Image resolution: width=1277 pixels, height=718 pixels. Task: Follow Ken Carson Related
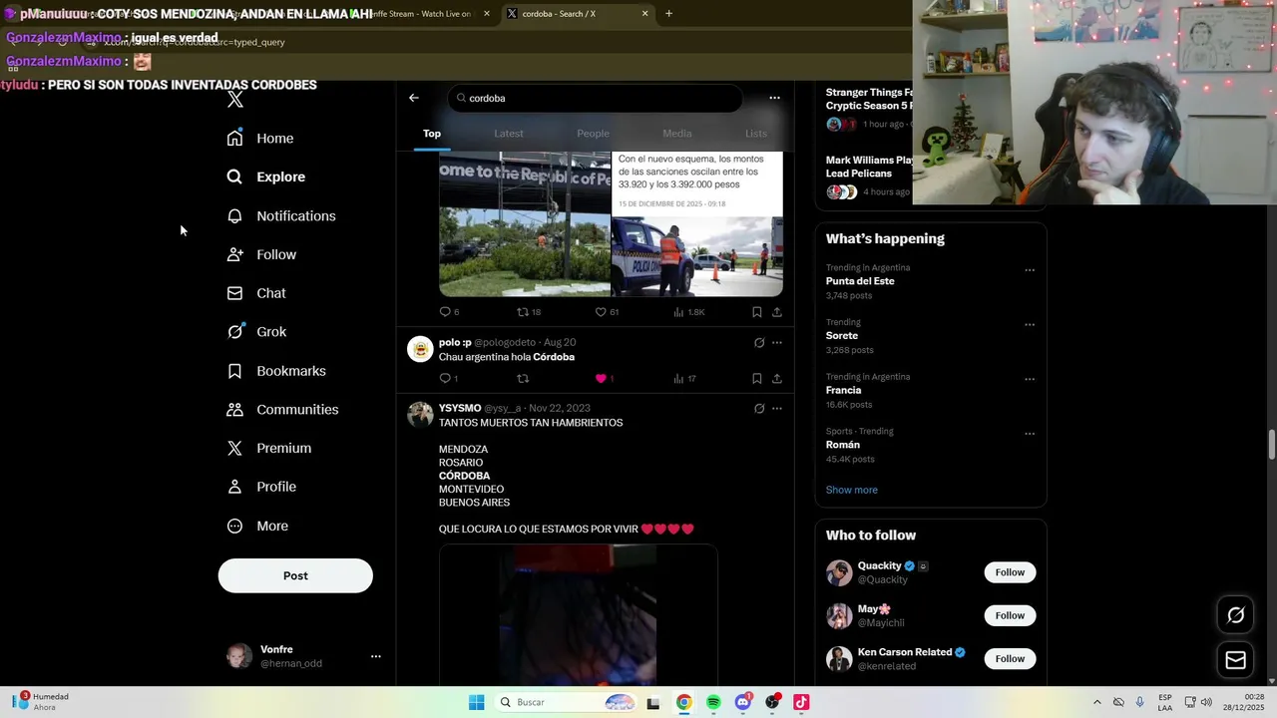(x=1010, y=658)
